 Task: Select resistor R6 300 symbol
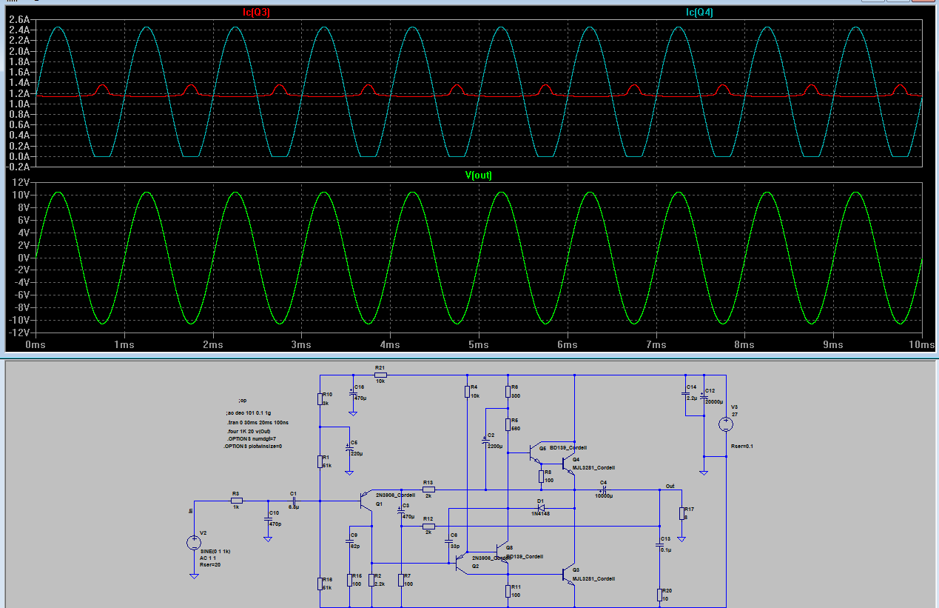pyautogui.click(x=508, y=390)
